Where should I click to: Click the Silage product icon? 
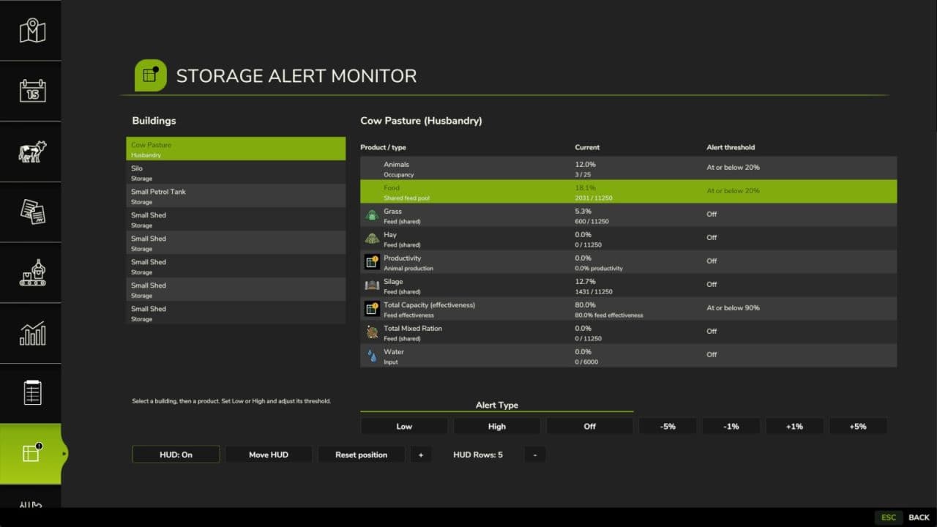pyautogui.click(x=372, y=285)
